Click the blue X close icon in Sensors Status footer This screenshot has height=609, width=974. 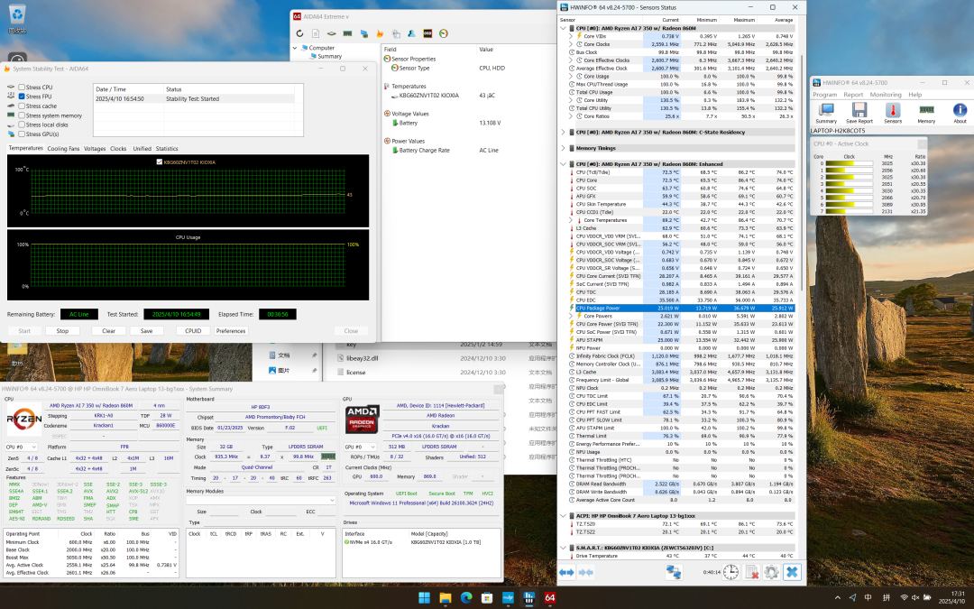(x=792, y=572)
